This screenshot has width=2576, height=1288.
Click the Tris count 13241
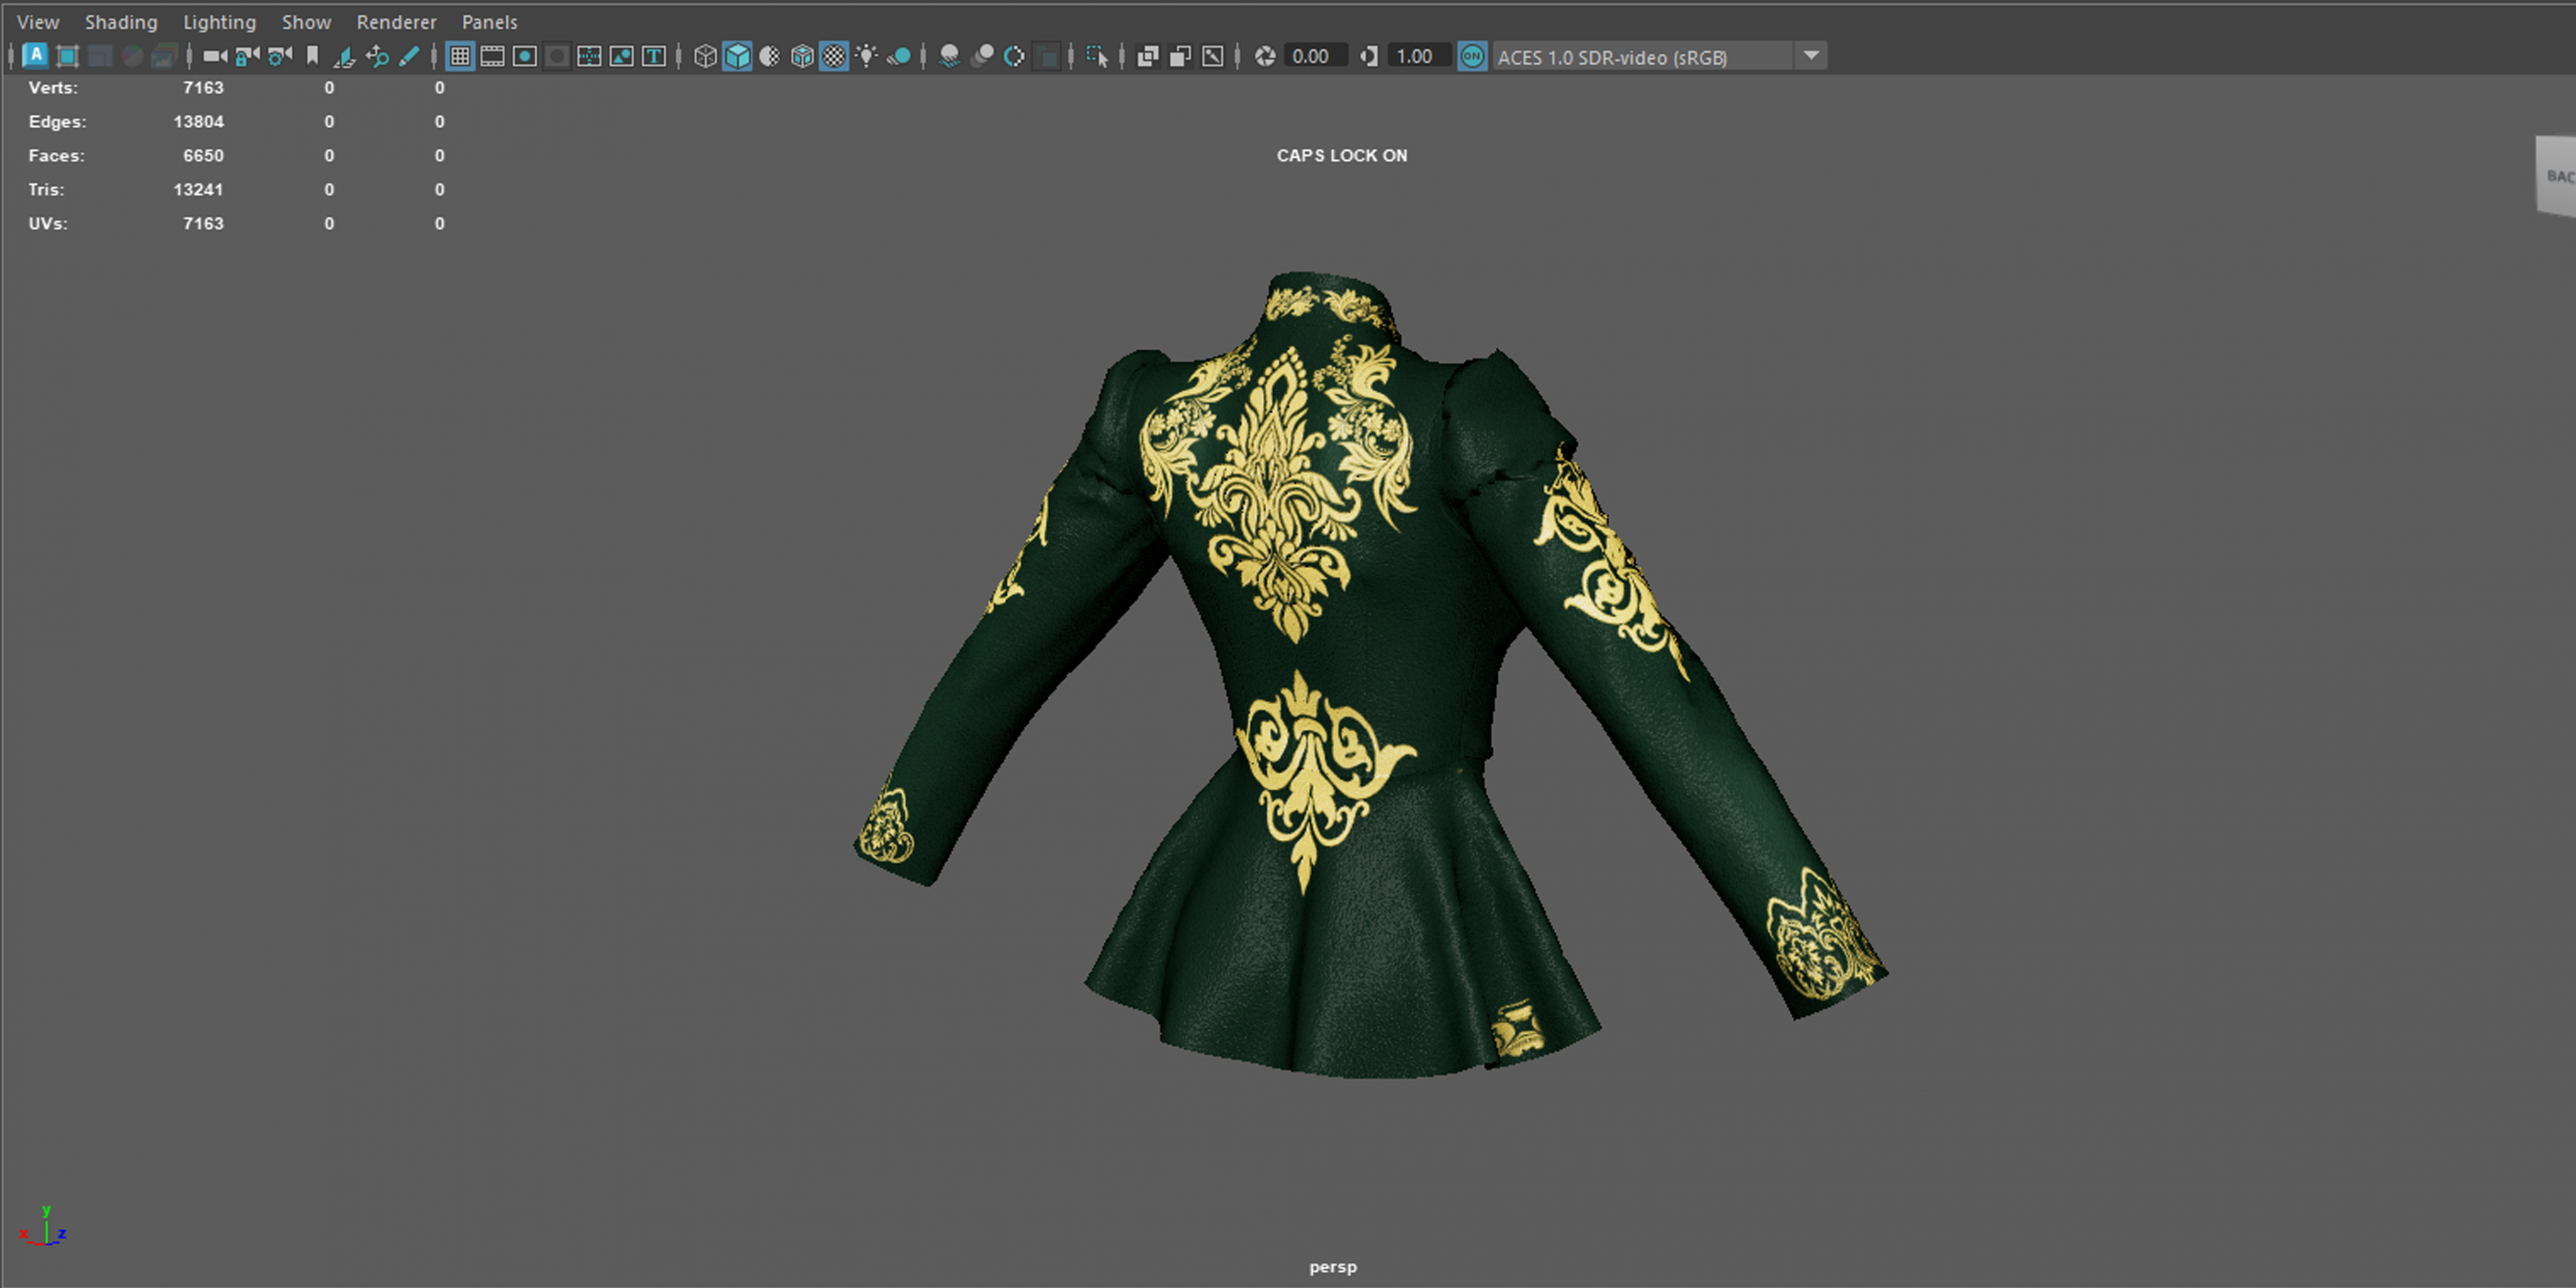click(198, 190)
